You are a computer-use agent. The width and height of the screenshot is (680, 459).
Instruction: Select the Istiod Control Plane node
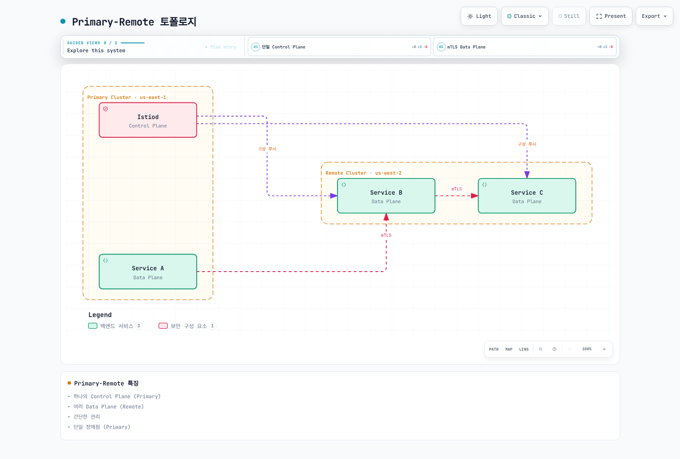click(x=148, y=120)
